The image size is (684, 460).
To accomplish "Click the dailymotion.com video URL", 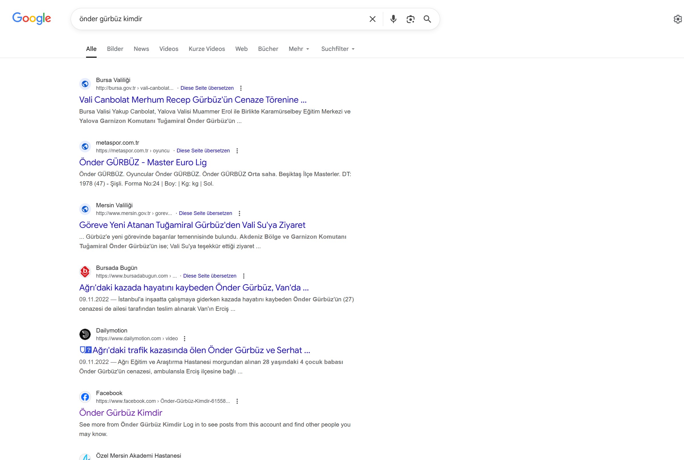I will 137,338.
